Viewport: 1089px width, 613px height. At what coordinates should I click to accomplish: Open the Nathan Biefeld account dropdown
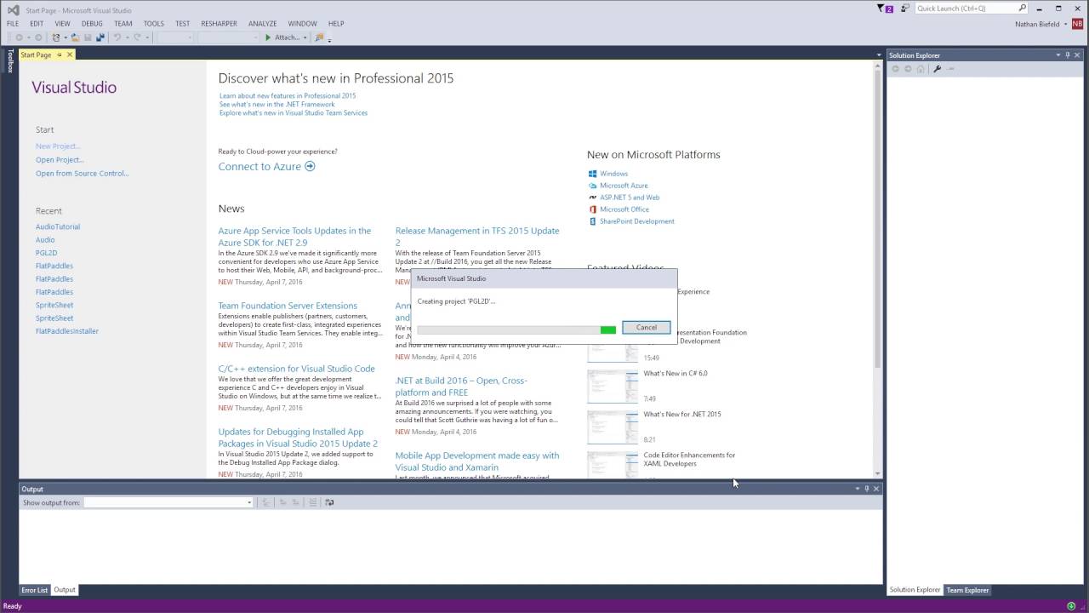1066,24
